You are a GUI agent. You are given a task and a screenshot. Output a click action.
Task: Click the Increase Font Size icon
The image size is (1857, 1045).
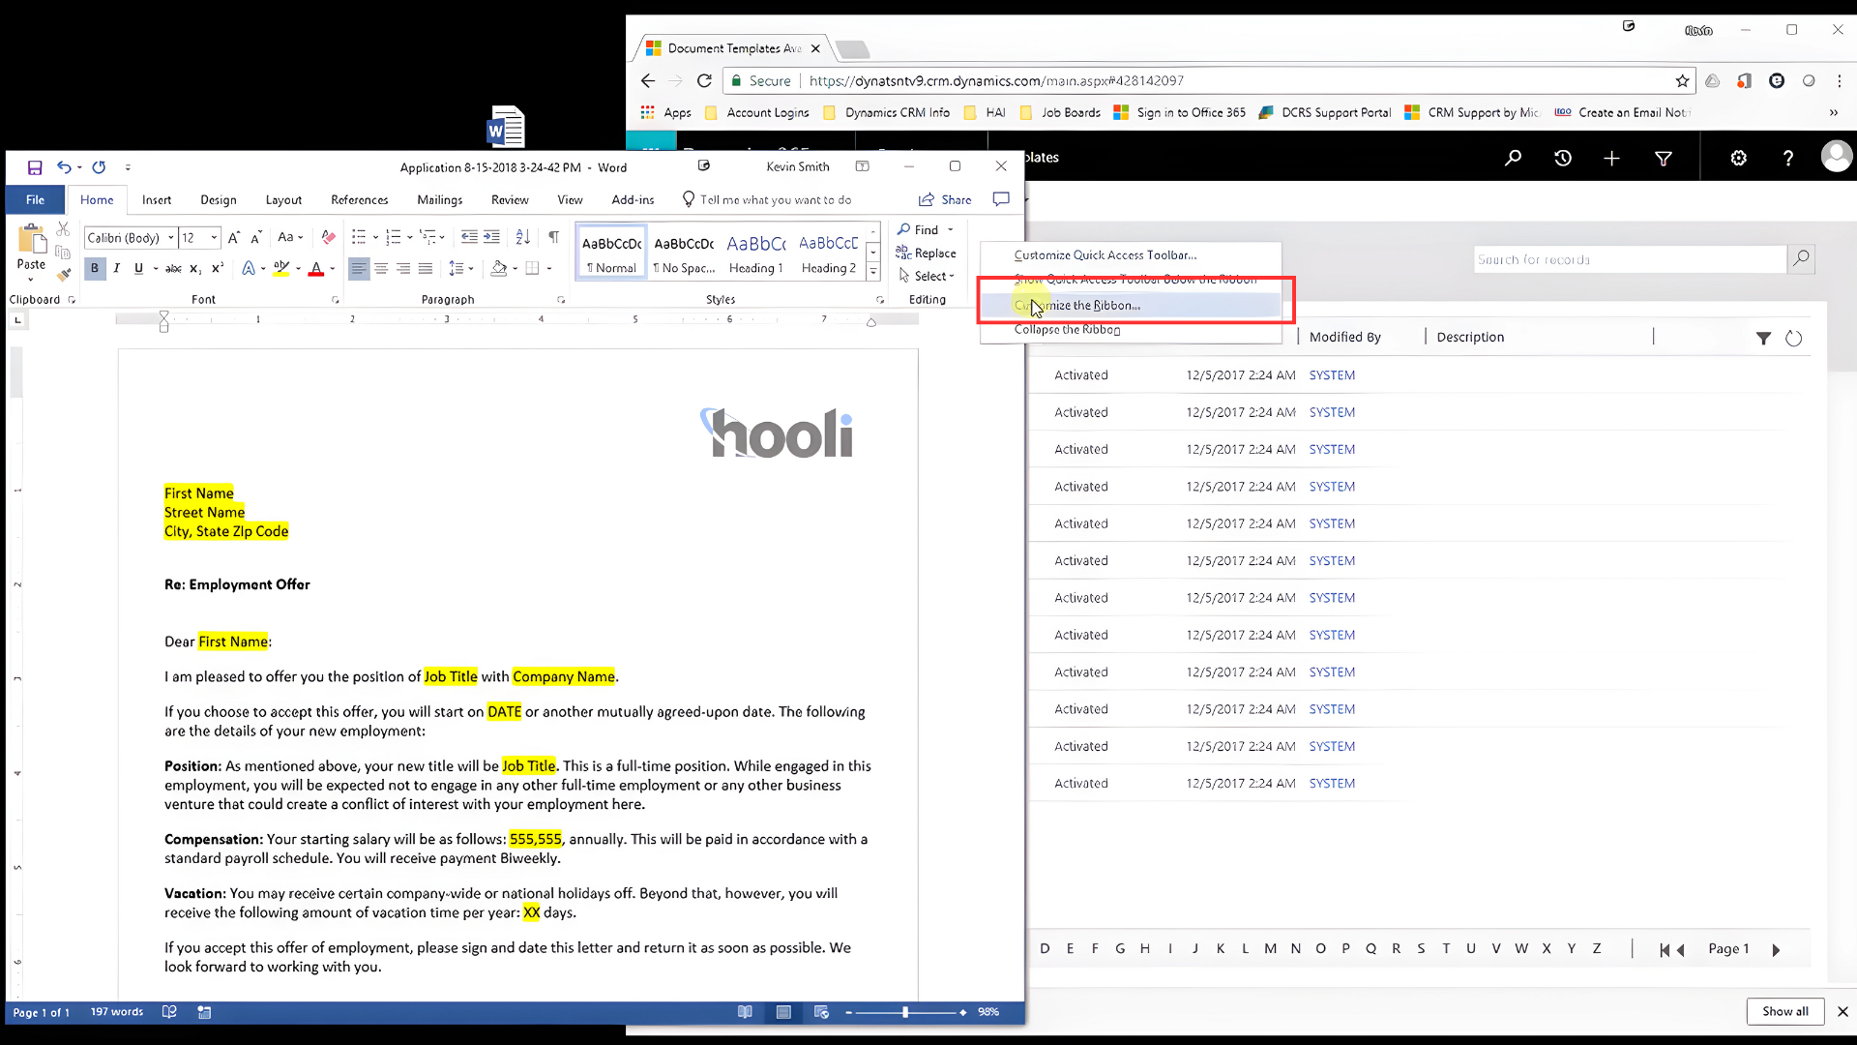coord(233,238)
